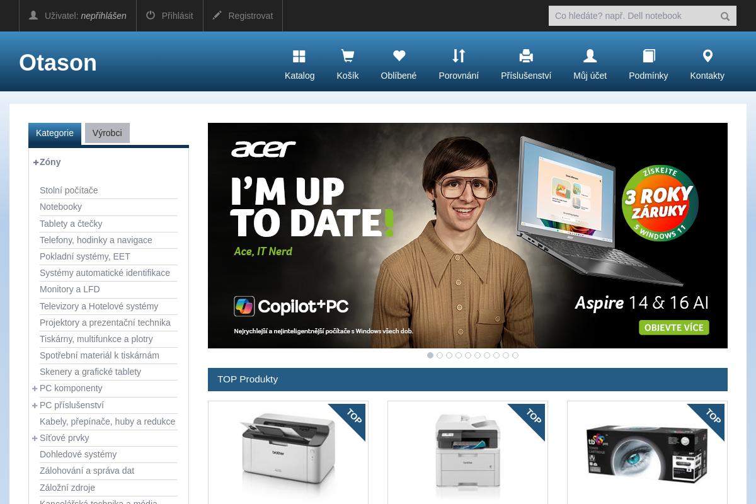Open Stolní počítače category

[69, 190]
